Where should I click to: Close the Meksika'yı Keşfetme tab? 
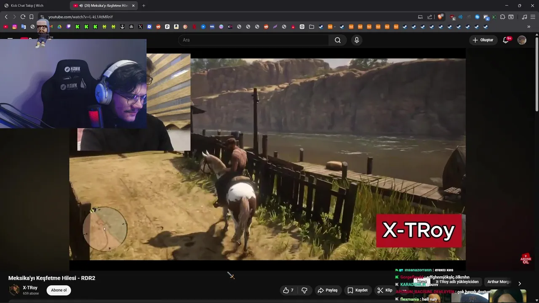(x=133, y=5)
